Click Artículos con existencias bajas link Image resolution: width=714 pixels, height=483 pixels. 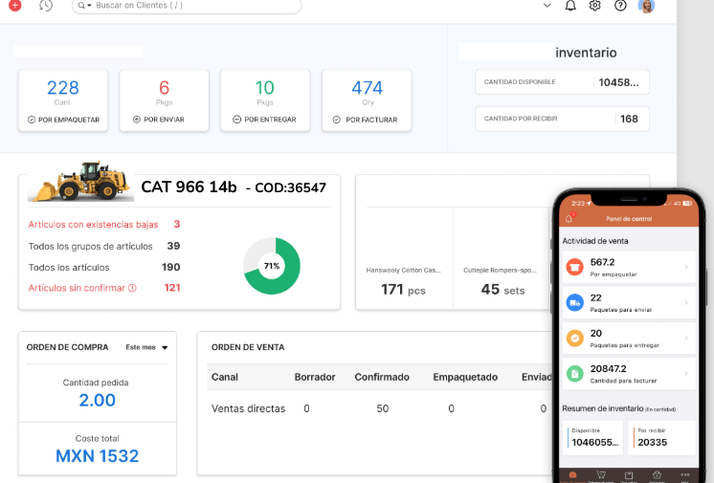(x=92, y=225)
